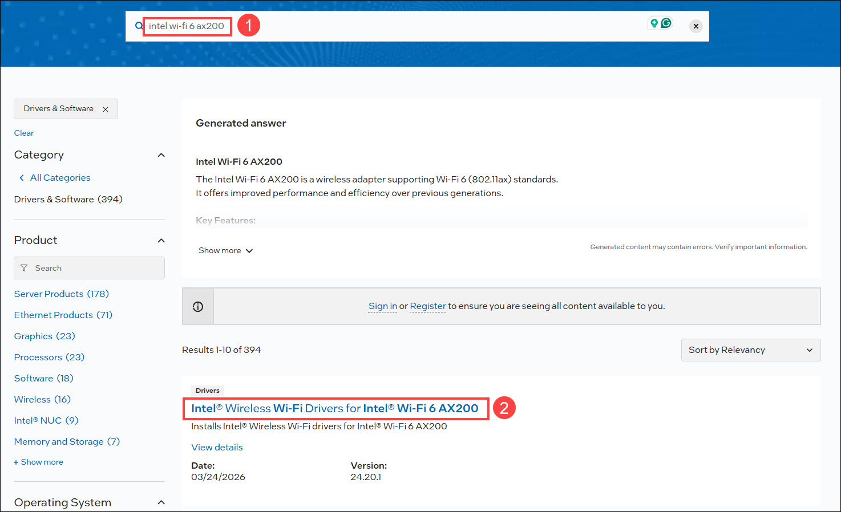
Task: Open Intel Wireless Wi-Fi Drivers for AX200 result
Action: point(335,409)
